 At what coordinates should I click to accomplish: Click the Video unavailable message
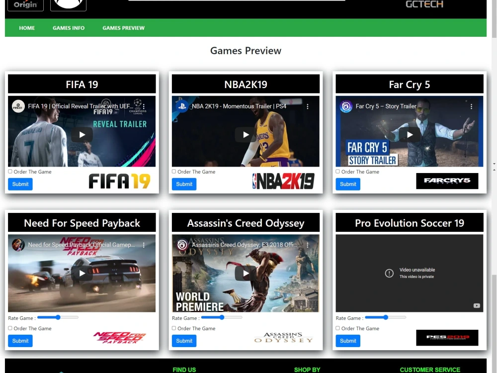click(417, 270)
